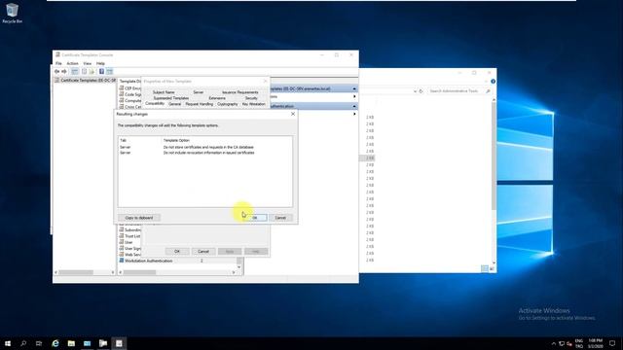Screen dimensions: 623x350
Task: Click Apply in template Properties dialog
Action: click(230, 251)
